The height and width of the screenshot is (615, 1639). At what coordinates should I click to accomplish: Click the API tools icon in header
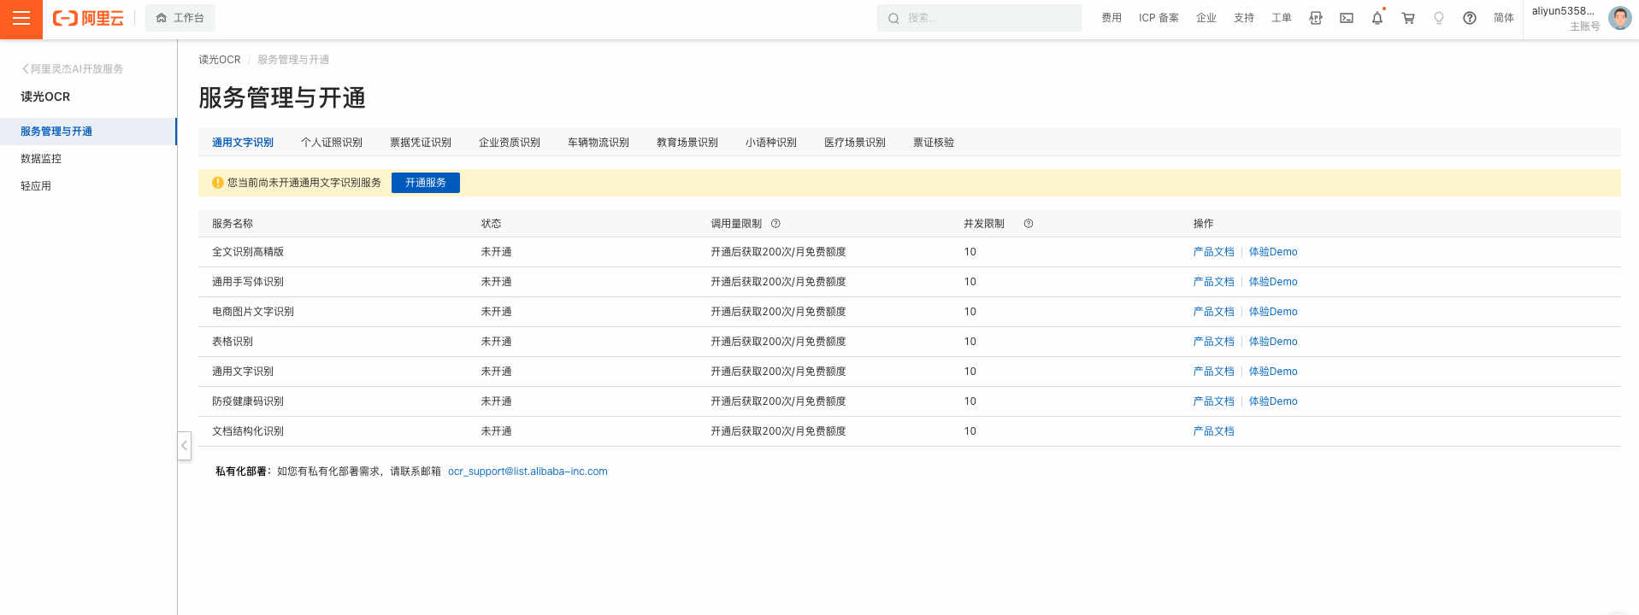pos(1316,18)
